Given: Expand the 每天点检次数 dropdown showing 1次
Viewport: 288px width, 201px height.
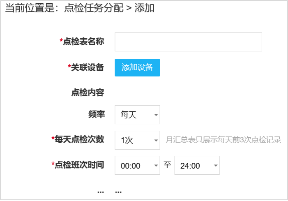Looking at the screenshot, I should pos(137,140).
